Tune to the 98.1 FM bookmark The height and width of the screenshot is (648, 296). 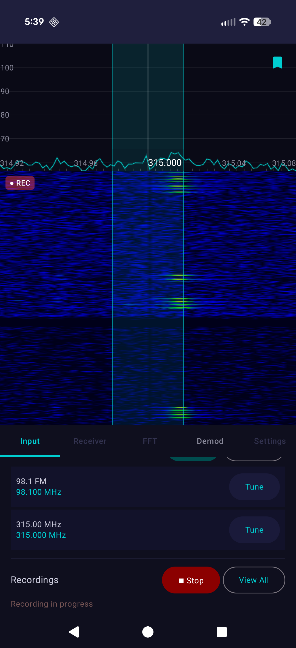pos(254,487)
